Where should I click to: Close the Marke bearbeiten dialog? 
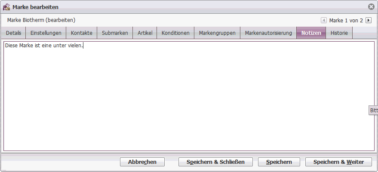click(371, 7)
